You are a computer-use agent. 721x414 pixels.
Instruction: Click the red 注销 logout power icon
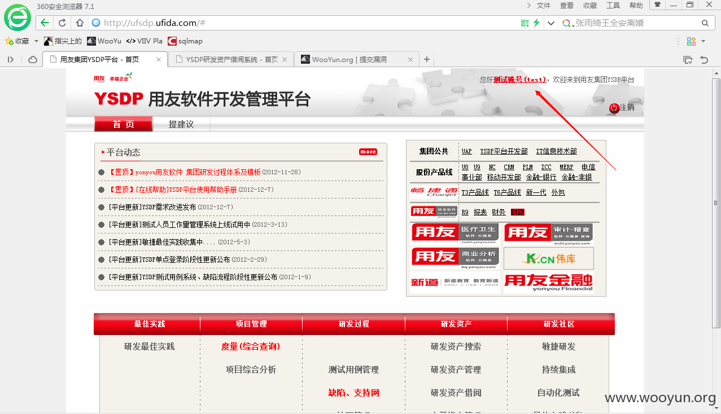tap(614, 108)
